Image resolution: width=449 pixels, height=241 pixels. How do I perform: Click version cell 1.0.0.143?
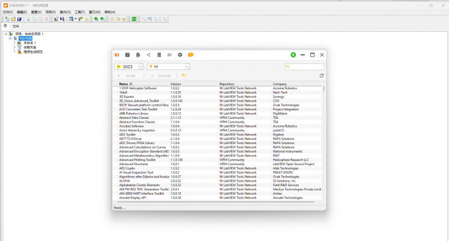pos(176,101)
